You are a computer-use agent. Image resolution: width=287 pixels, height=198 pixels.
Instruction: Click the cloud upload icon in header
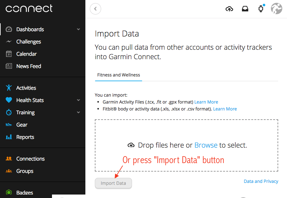pyautogui.click(x=229, y=9)
